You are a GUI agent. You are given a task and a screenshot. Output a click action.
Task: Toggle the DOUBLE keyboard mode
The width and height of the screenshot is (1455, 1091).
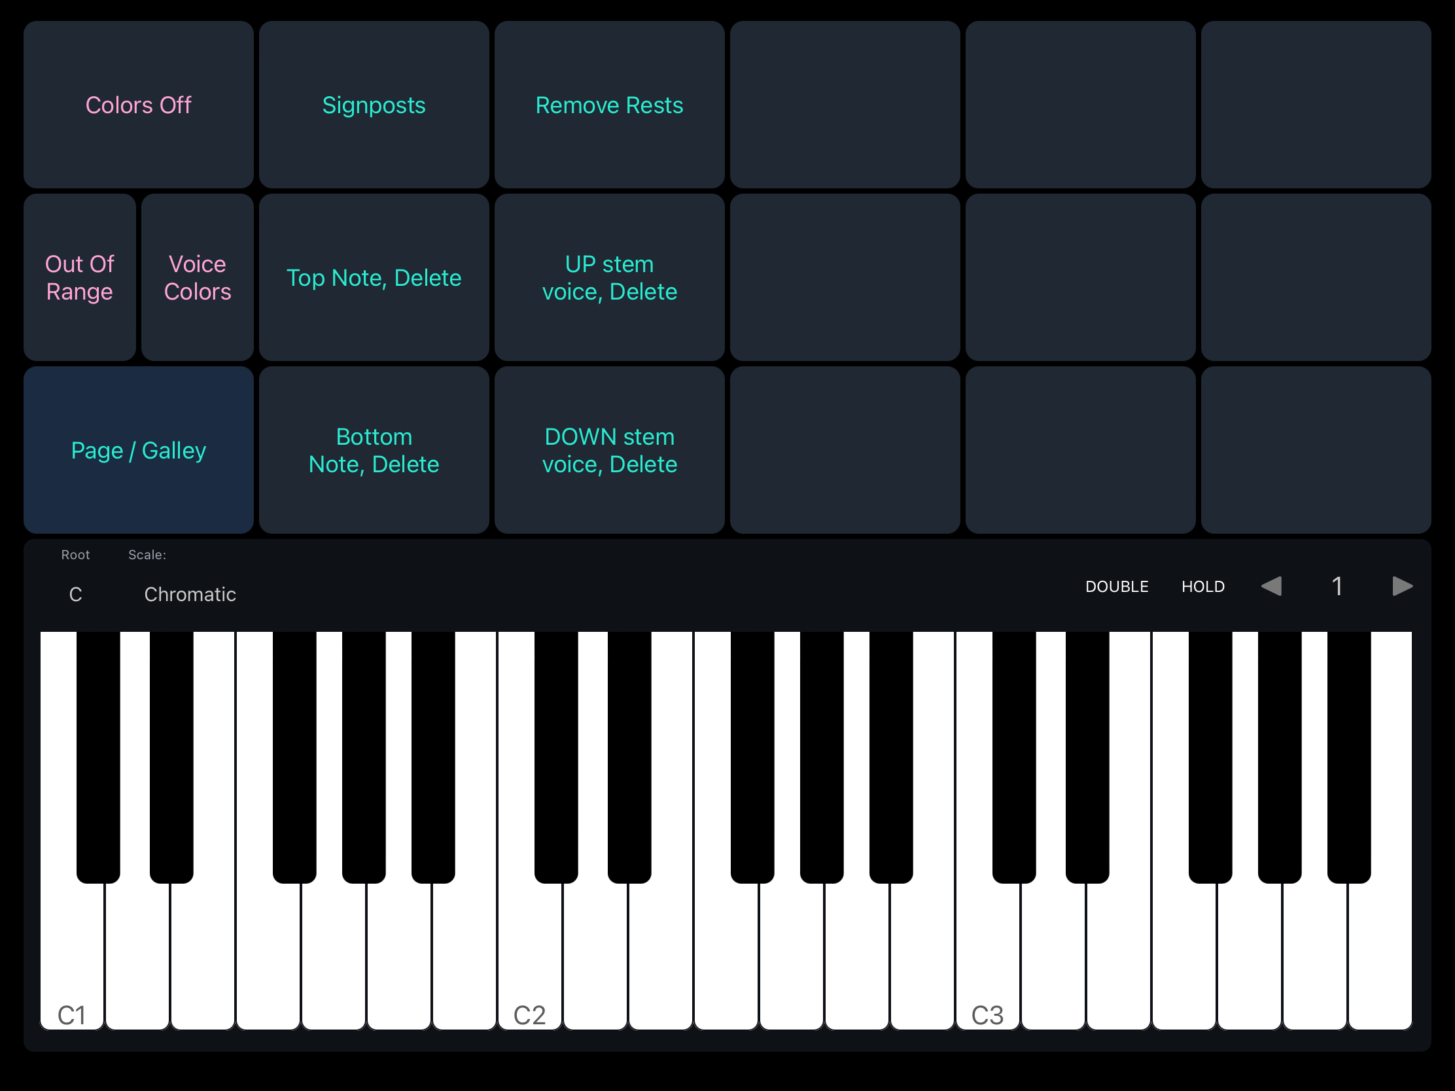pos(1116,586)
